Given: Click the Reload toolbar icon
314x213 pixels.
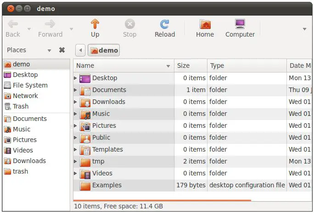Looking at the screenshot, I should [x=164, y=24].
